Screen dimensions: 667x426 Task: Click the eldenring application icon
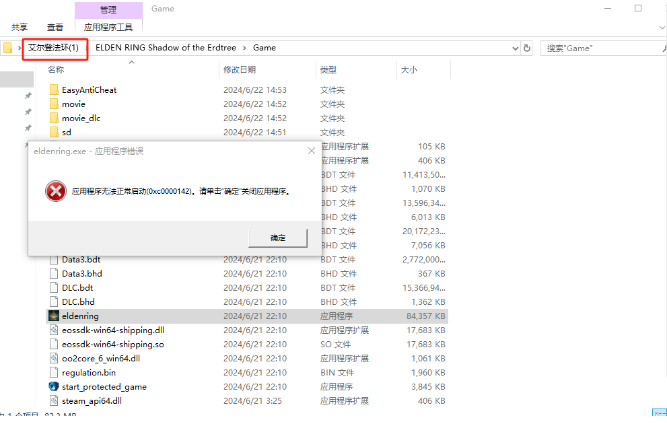coord(54,316)
